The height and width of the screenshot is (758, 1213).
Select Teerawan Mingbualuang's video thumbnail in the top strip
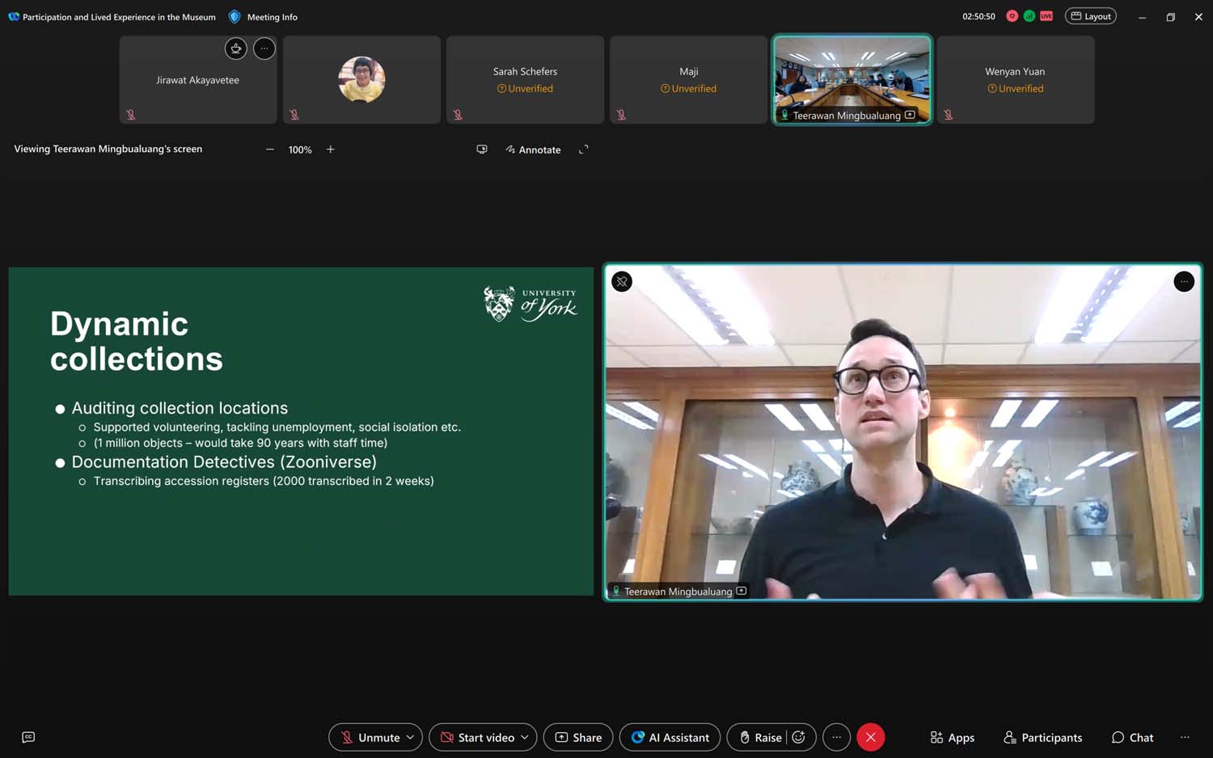click(852, 79)
